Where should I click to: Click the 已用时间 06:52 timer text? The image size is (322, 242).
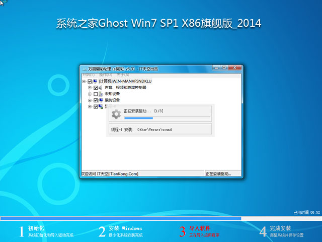pyautogui.click(x=306, y=212)
